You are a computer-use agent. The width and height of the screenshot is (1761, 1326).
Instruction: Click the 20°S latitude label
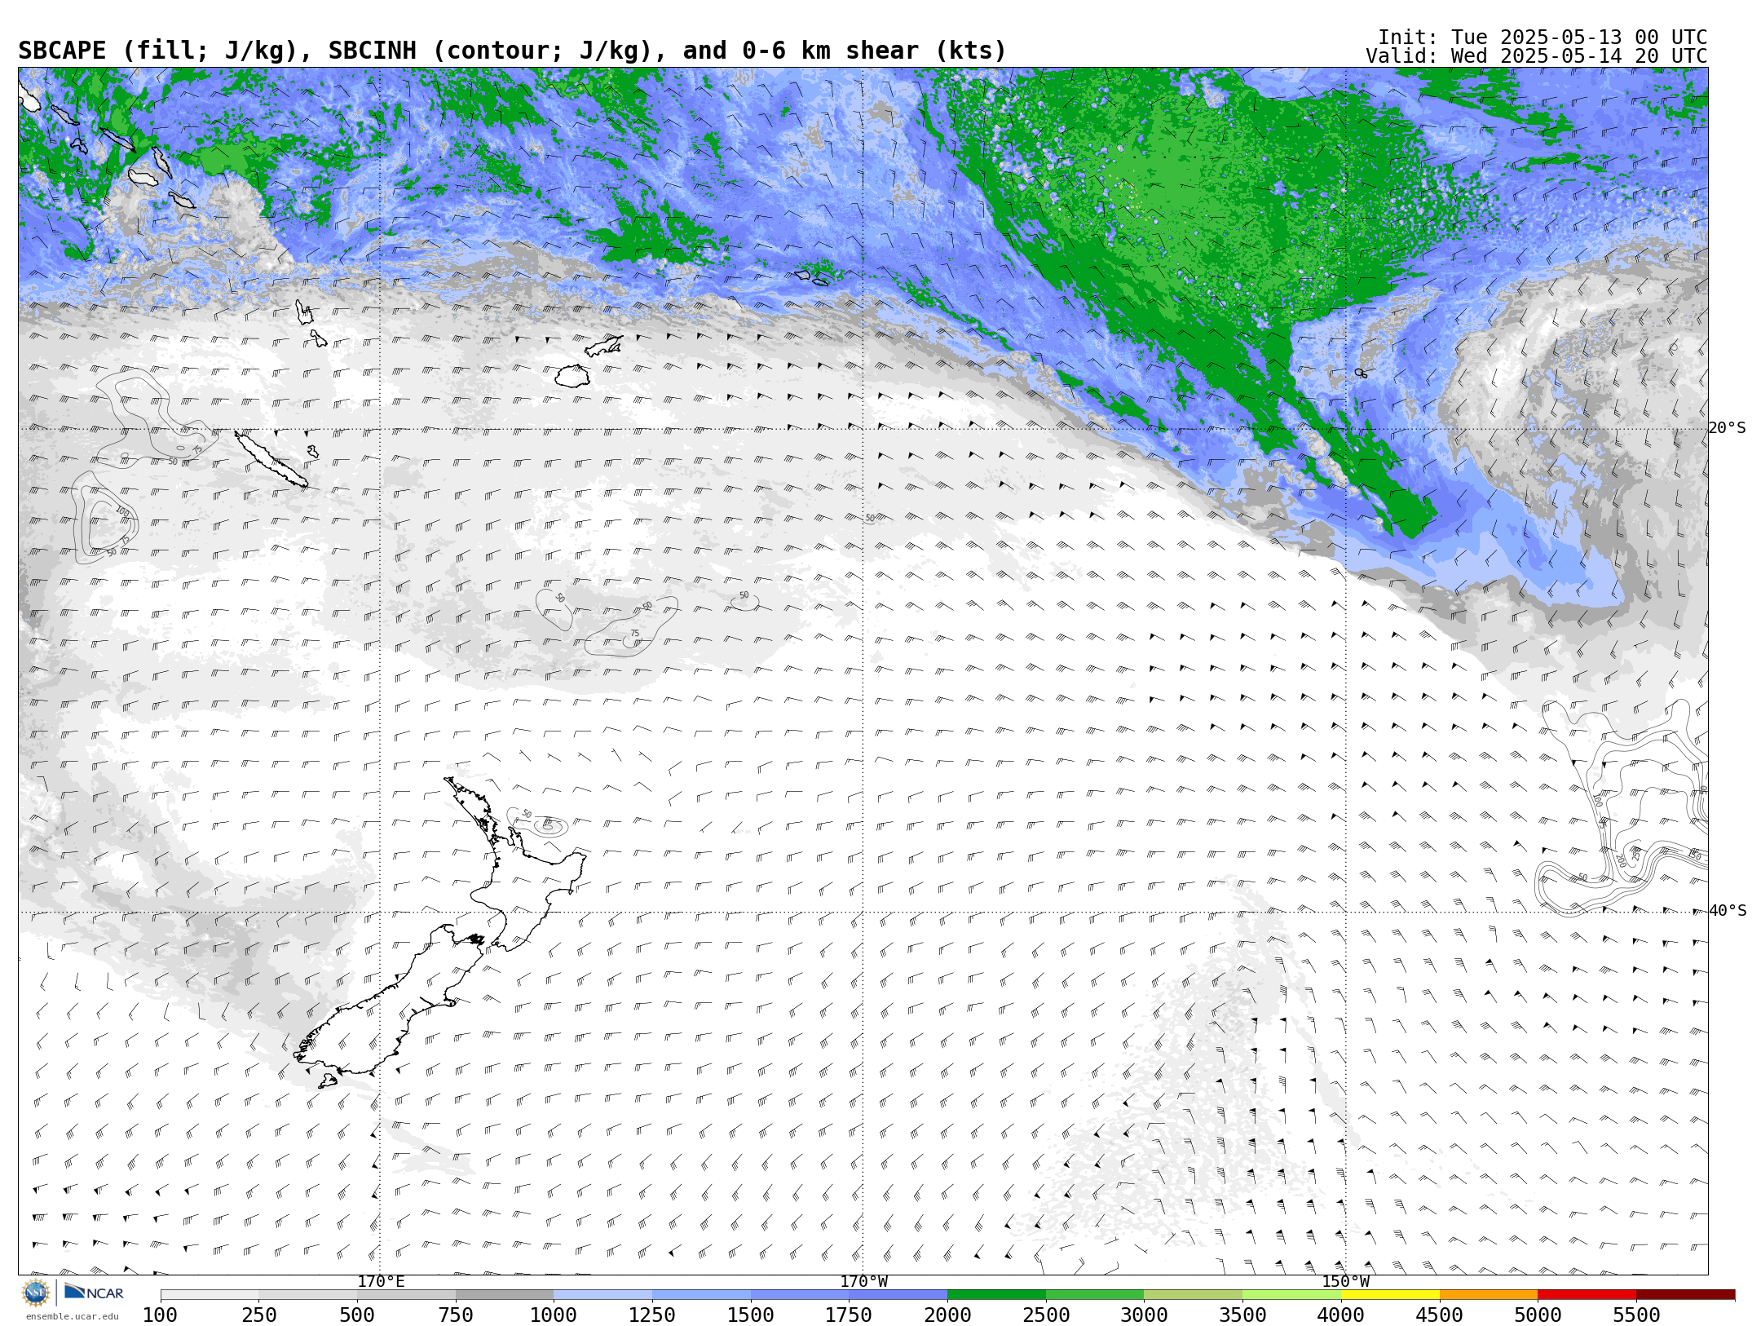[x=1728, y=428]
